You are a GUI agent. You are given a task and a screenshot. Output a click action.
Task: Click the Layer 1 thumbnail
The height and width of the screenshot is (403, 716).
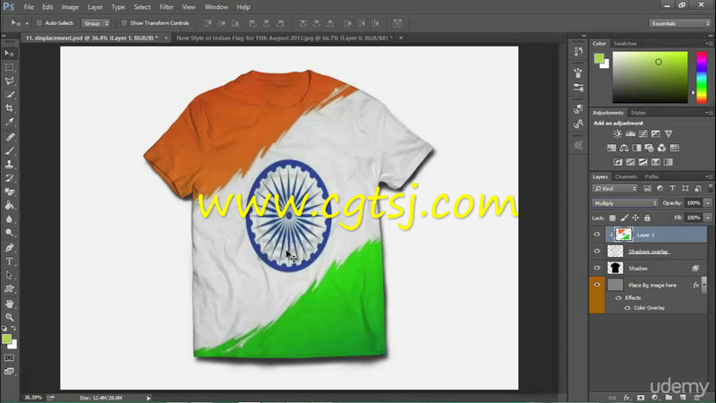pyautogui.click(x=623, y=235)
